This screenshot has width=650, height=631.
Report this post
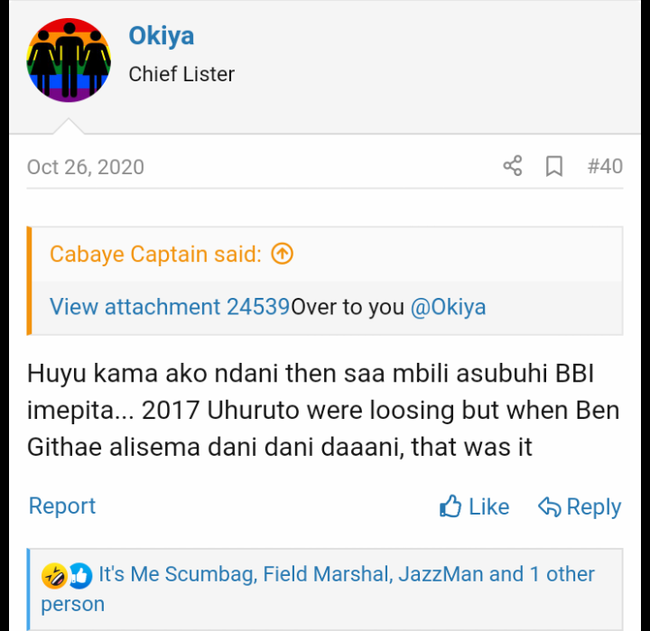62,506
